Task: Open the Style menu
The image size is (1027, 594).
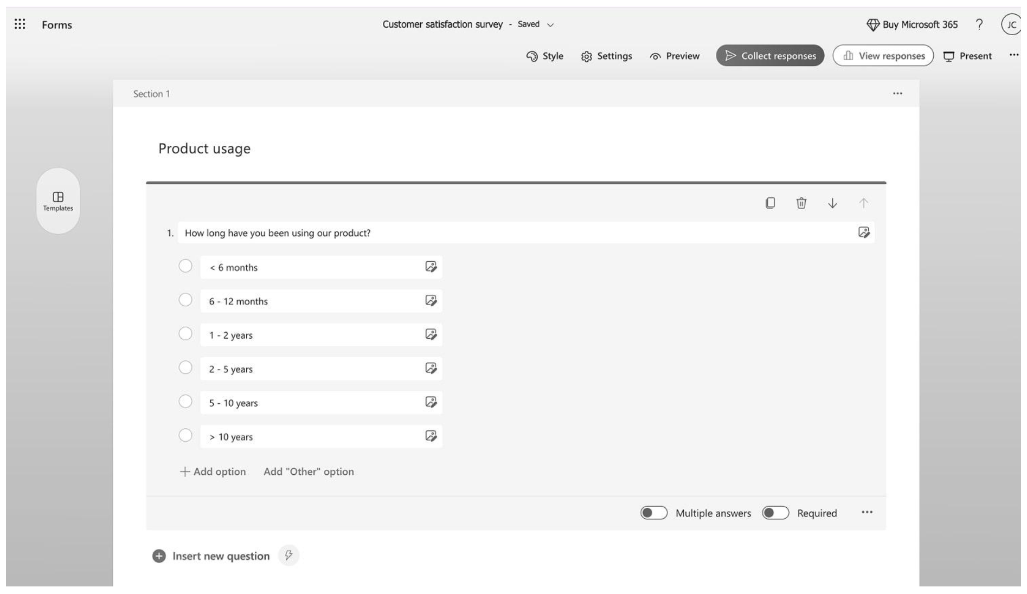Action: tap(545, 56)
